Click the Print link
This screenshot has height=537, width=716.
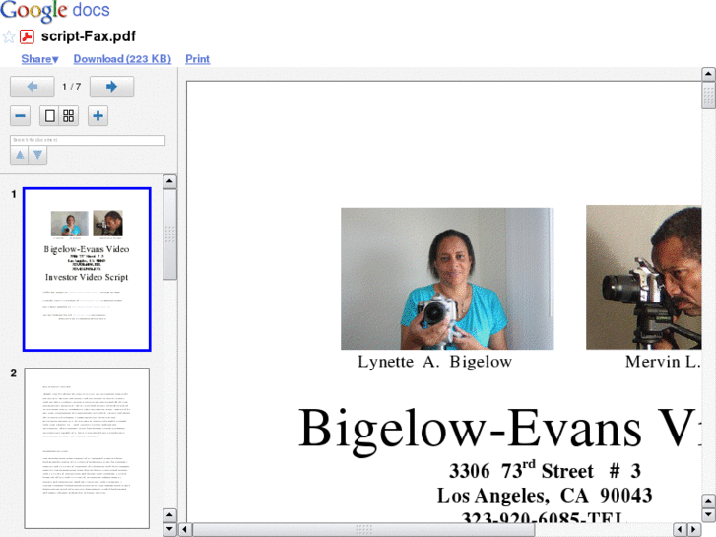[x=197, y=59]
